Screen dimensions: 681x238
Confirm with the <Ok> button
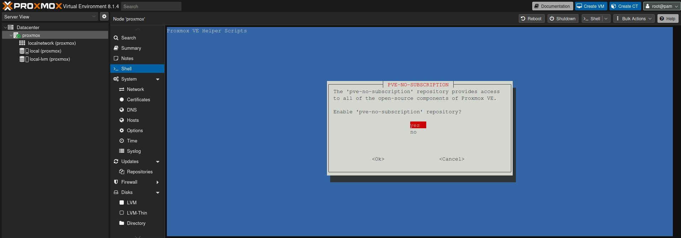click(378, 159)
